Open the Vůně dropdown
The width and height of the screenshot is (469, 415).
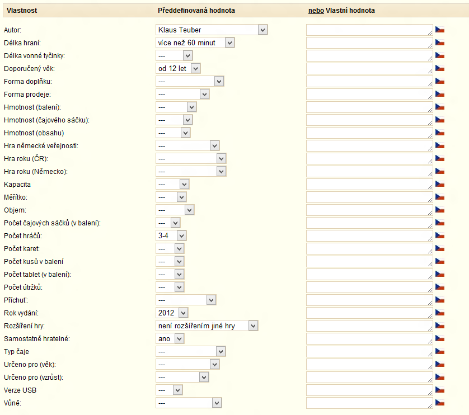[x=189, y=403]
